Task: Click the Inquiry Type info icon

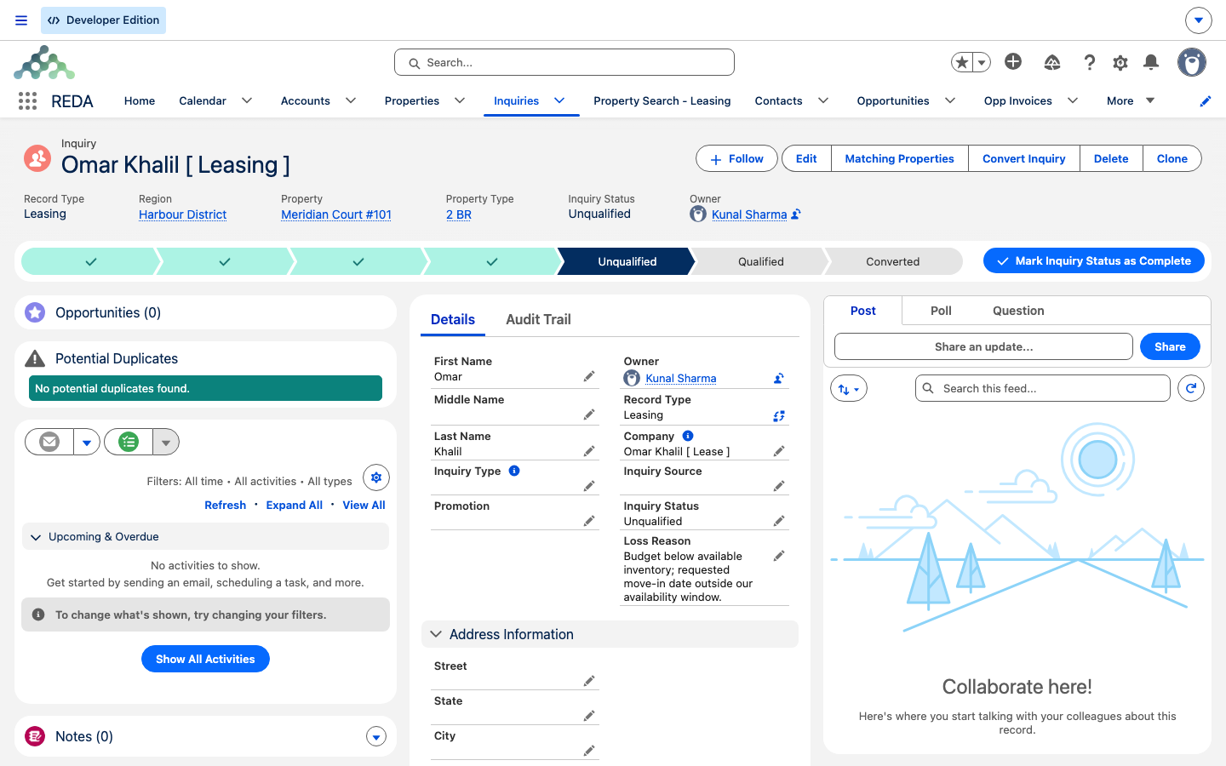Action: [514, 471]
